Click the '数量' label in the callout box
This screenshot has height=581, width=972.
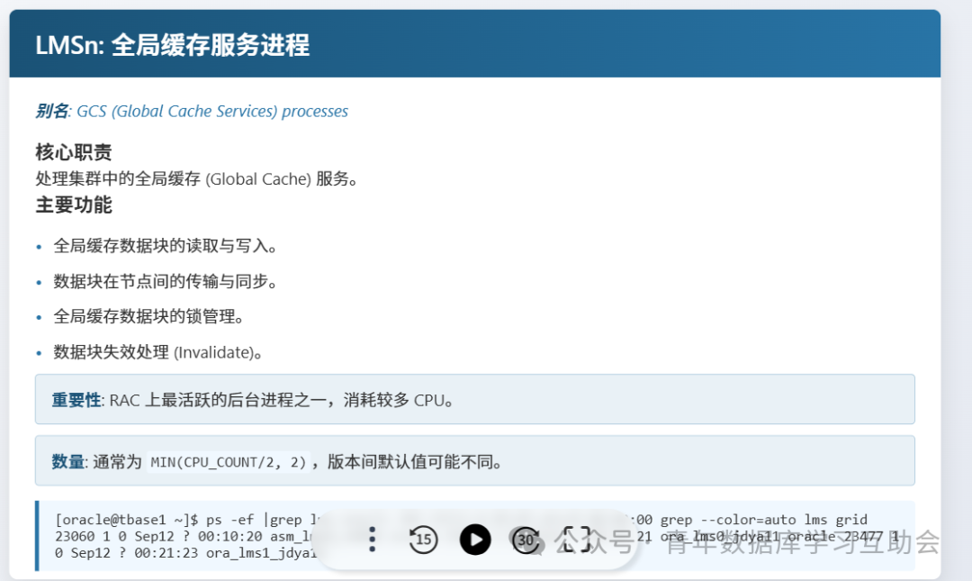[68, 462]
